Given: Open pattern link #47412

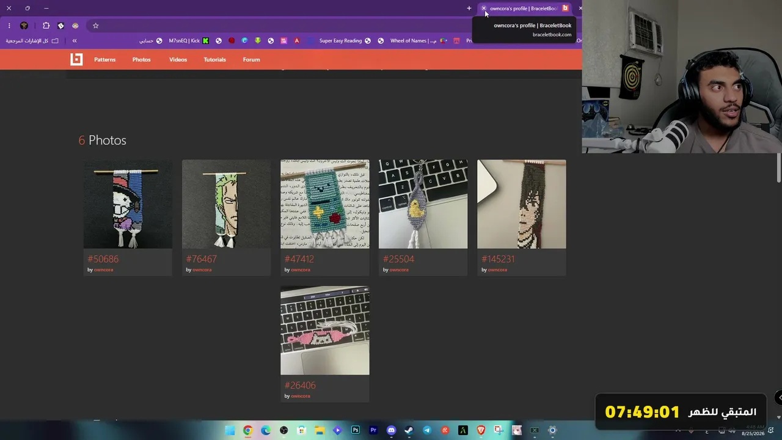Looking at the screenshot, I should coord(299,259).
